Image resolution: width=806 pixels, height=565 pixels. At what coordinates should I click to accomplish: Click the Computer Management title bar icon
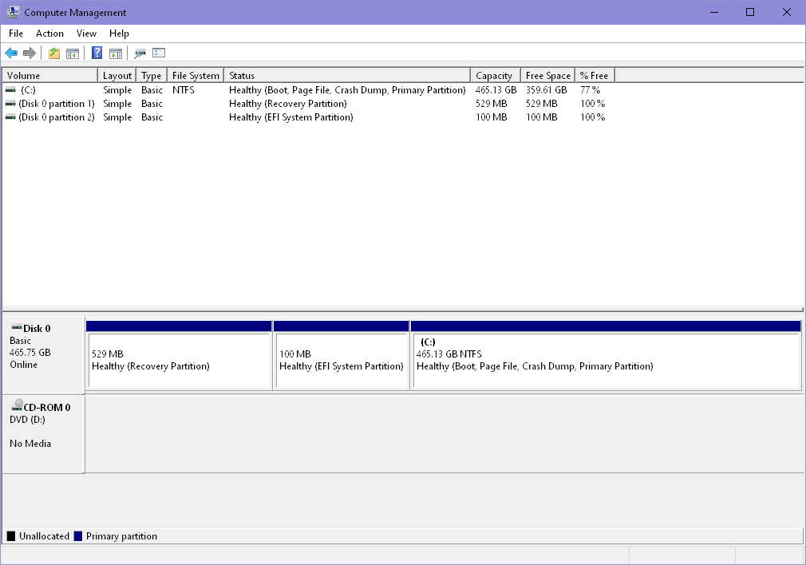tap(14, 12)
